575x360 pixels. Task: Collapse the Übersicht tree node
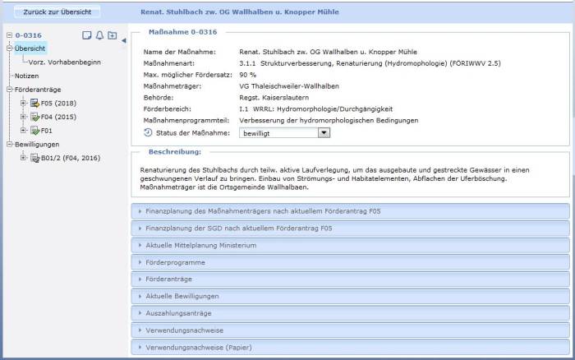(10, 48)
